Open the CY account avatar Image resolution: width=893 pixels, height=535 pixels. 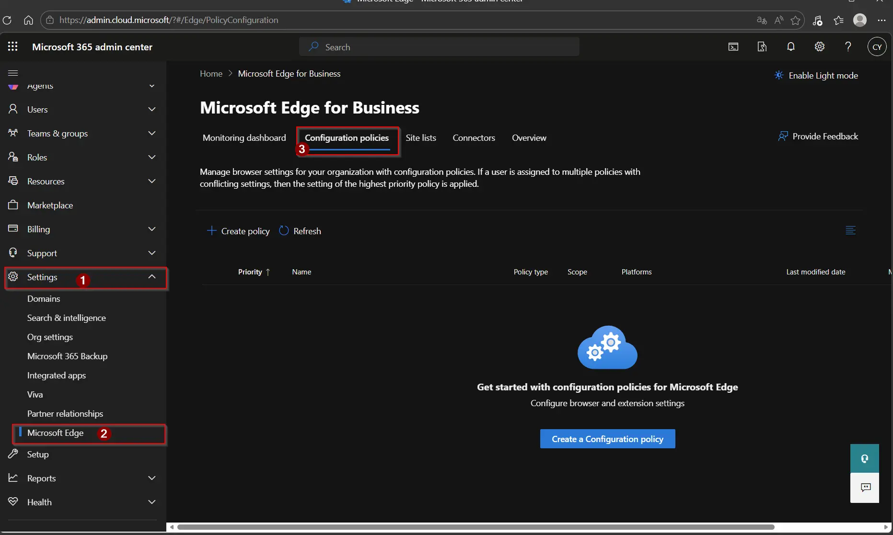click(877, 47)
